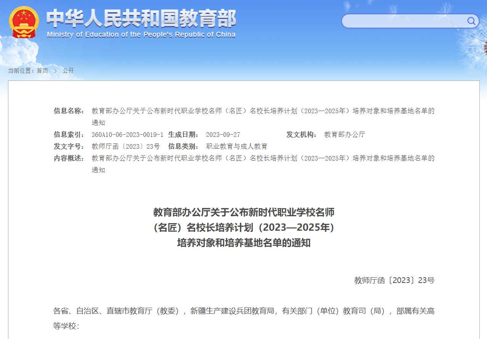Click right-aligned document number 教师厅函〔2023〕23号

pos(394,280)
